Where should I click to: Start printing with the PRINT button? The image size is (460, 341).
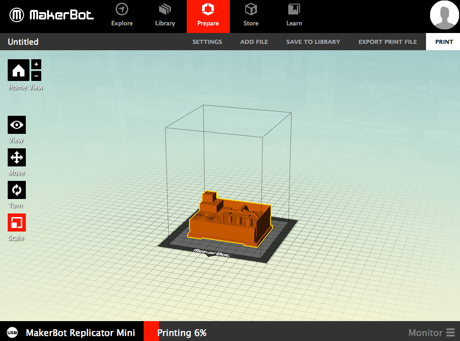(x=443, y=42)
